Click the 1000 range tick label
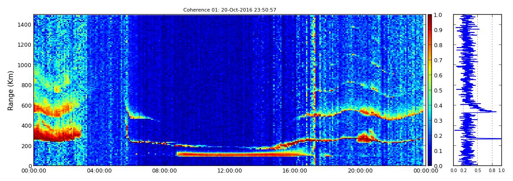Viewport: 513px width, 181px height. pos(24,65)
